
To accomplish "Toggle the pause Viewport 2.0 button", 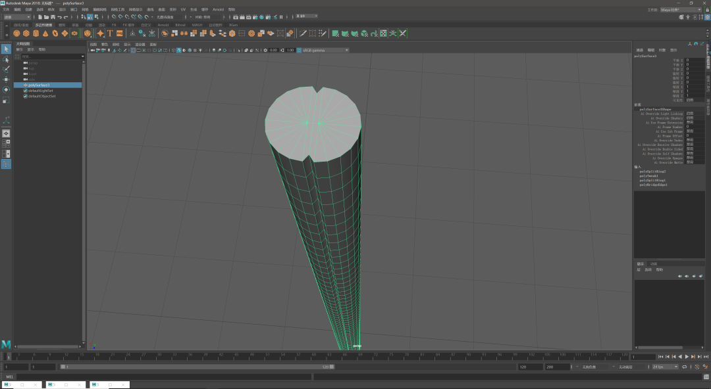I will (x=281, y=16).
